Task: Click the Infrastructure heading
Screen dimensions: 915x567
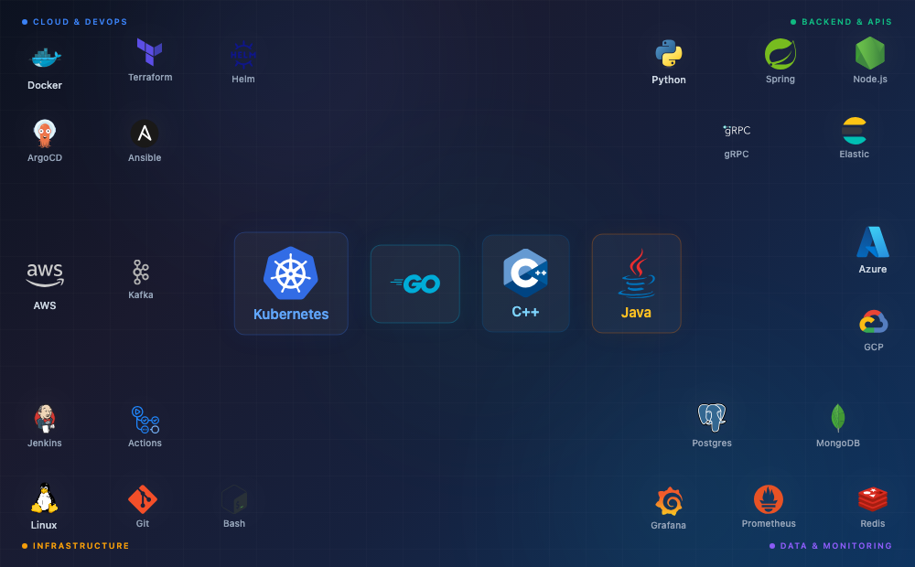Action: tap(81, 546)
